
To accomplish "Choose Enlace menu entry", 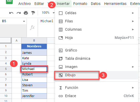I will click(97, 96).
